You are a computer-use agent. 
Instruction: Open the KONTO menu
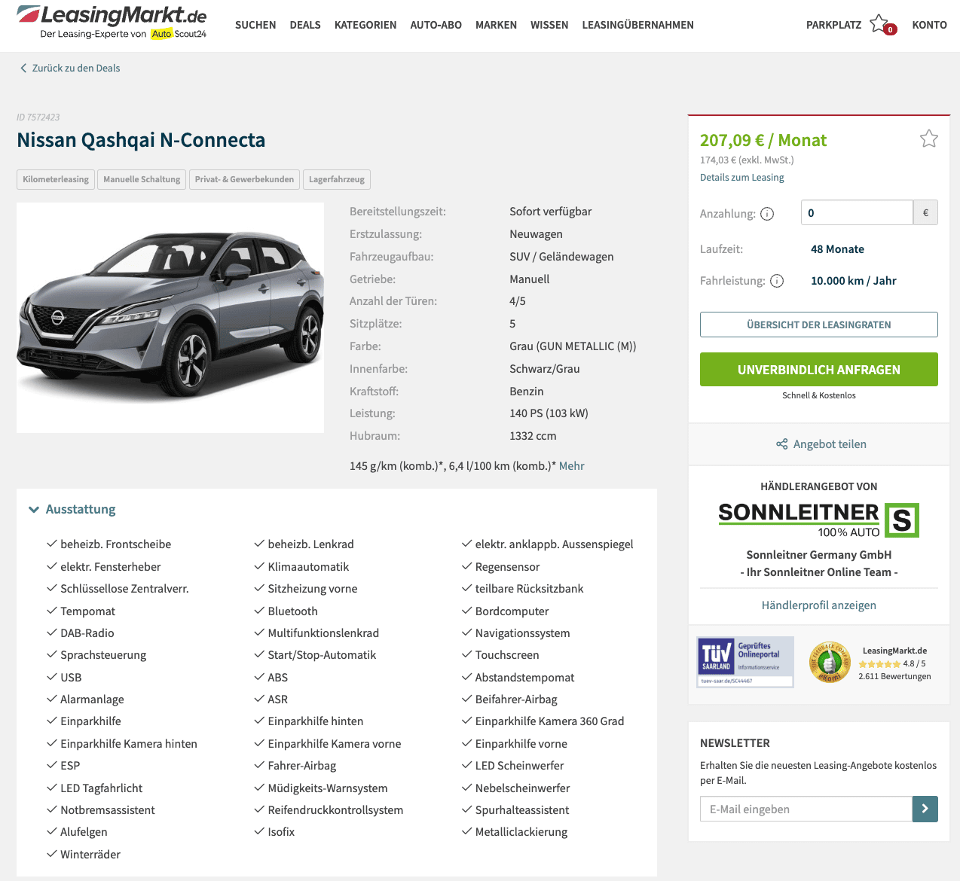coord(929,25)
